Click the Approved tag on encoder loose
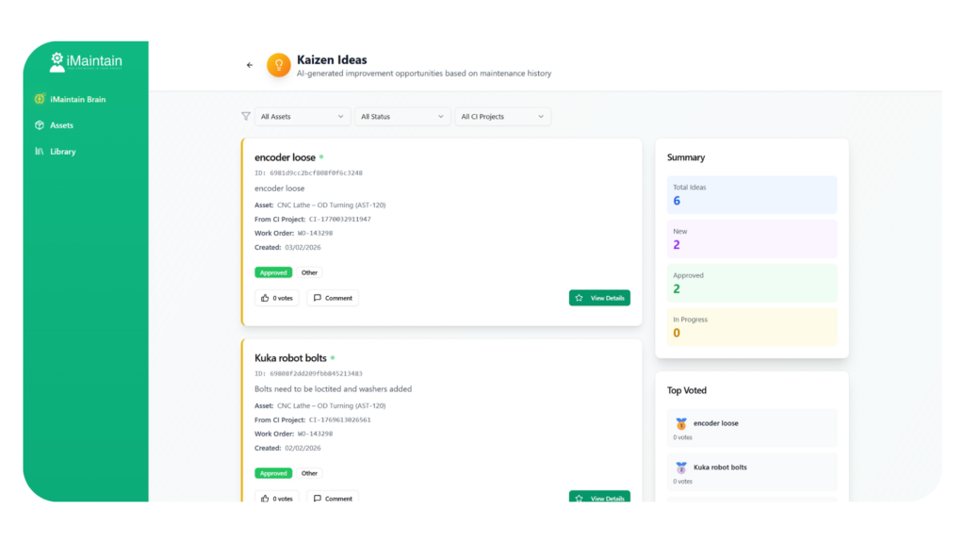This screenshot has height=543, width=965. 273,272
